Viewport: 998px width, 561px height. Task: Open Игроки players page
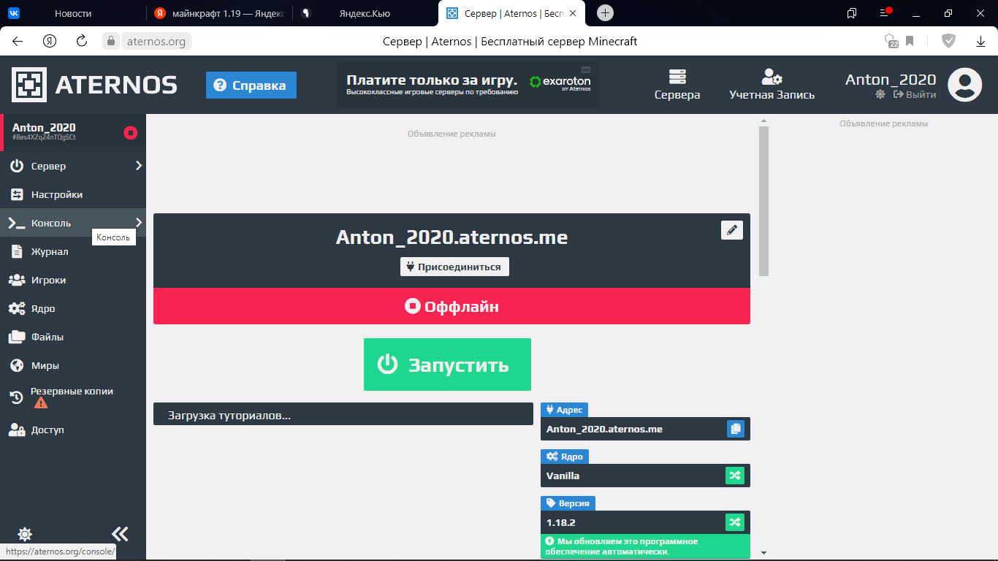[x=73, y=280]
